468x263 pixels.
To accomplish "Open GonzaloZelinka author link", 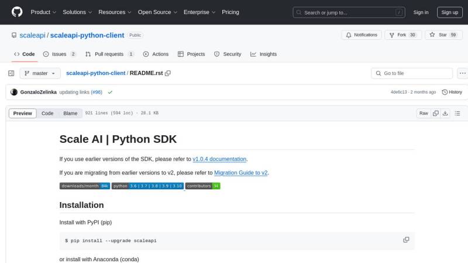I will pyautogui.click(x=38, y=92).
